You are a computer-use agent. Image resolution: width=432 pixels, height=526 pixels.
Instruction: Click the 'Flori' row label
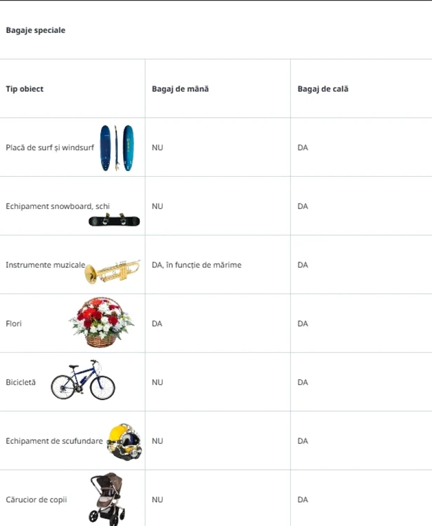point(14,323)
